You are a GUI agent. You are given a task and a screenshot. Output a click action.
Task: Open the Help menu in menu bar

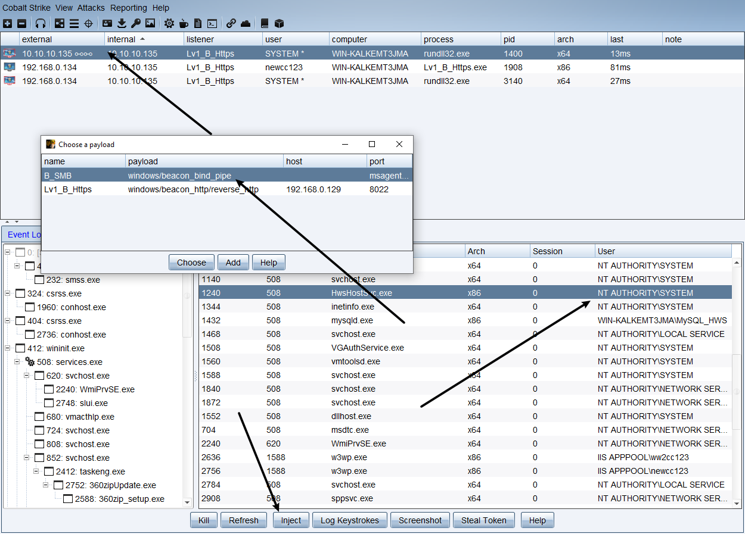click(x=160, y=8)
